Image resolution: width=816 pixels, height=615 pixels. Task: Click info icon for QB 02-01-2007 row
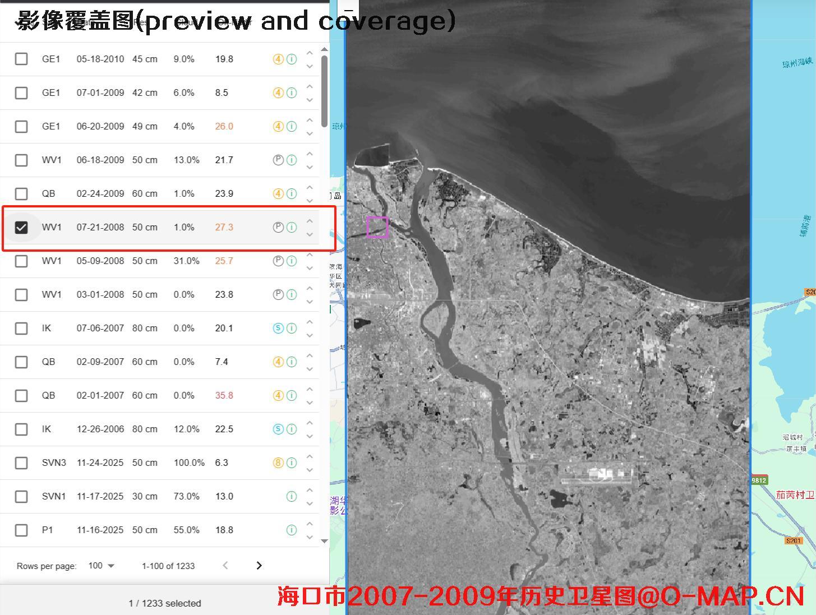292,395
